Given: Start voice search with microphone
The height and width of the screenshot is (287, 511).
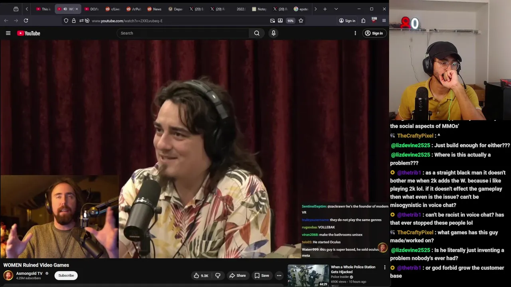Looking at the screenshot, I should point(273,33).
